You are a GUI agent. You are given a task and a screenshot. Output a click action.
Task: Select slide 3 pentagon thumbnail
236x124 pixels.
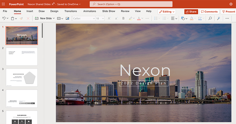click(22, 78)
